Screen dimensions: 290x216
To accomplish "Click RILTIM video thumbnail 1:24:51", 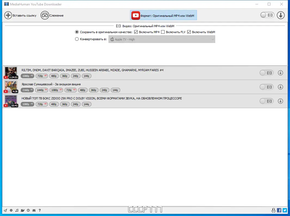I will 11,73.
